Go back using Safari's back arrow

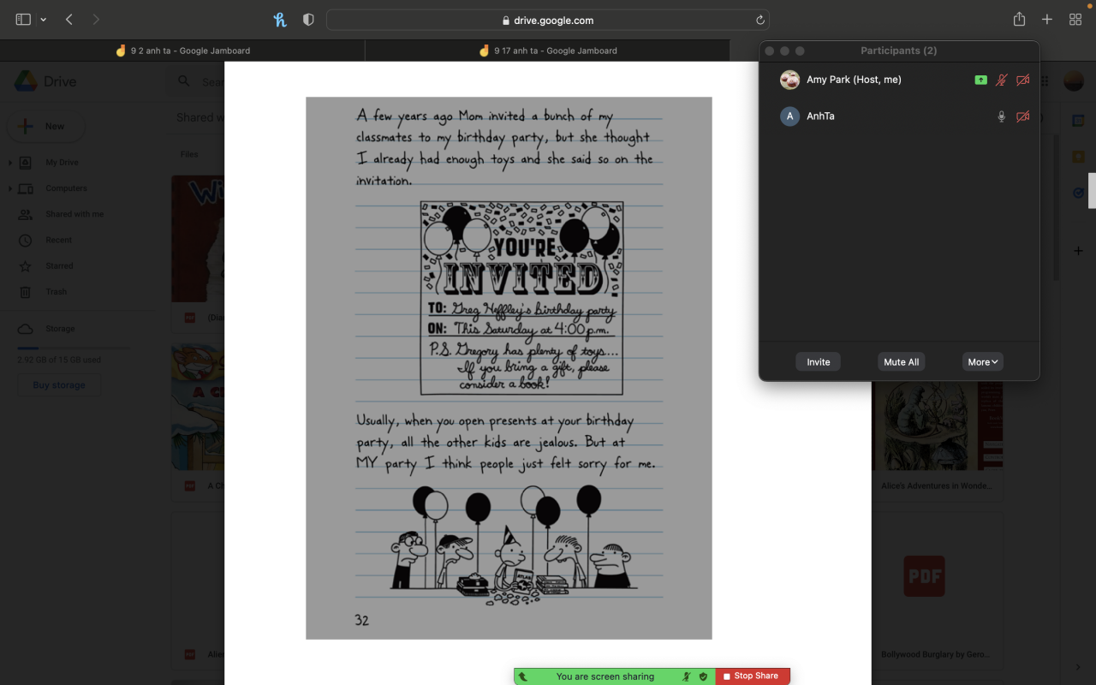point(69,20)
